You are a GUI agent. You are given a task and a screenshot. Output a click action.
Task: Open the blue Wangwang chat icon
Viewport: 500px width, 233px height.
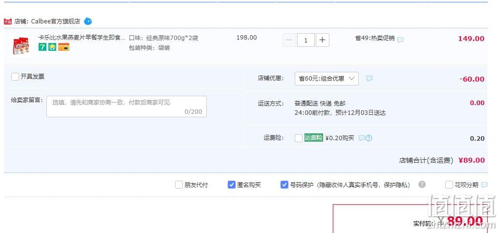[88, 21]
